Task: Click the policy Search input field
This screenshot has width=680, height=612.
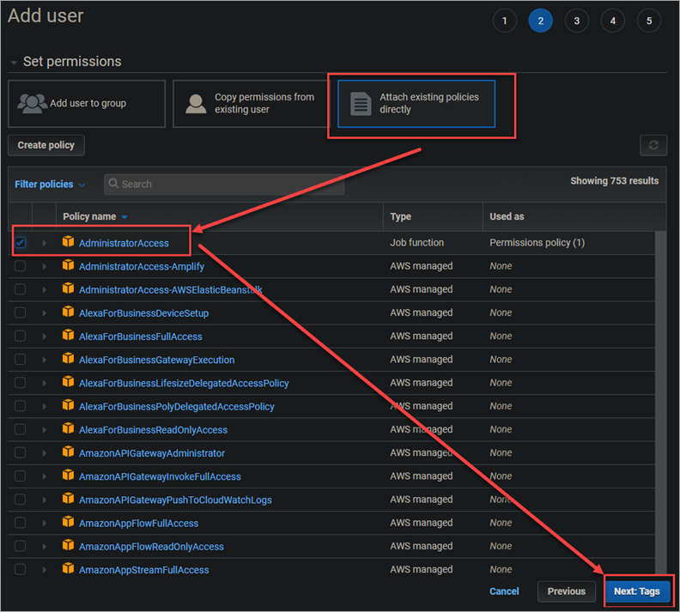Action: pyautogui.click(x=224, y=185)
